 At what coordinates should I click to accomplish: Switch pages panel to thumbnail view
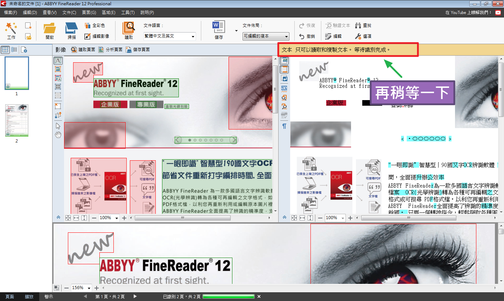click(x=5, y=50)
